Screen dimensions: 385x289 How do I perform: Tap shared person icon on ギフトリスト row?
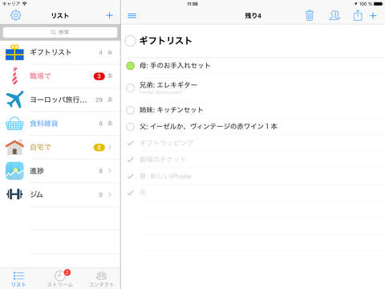[x=110, y=52]
